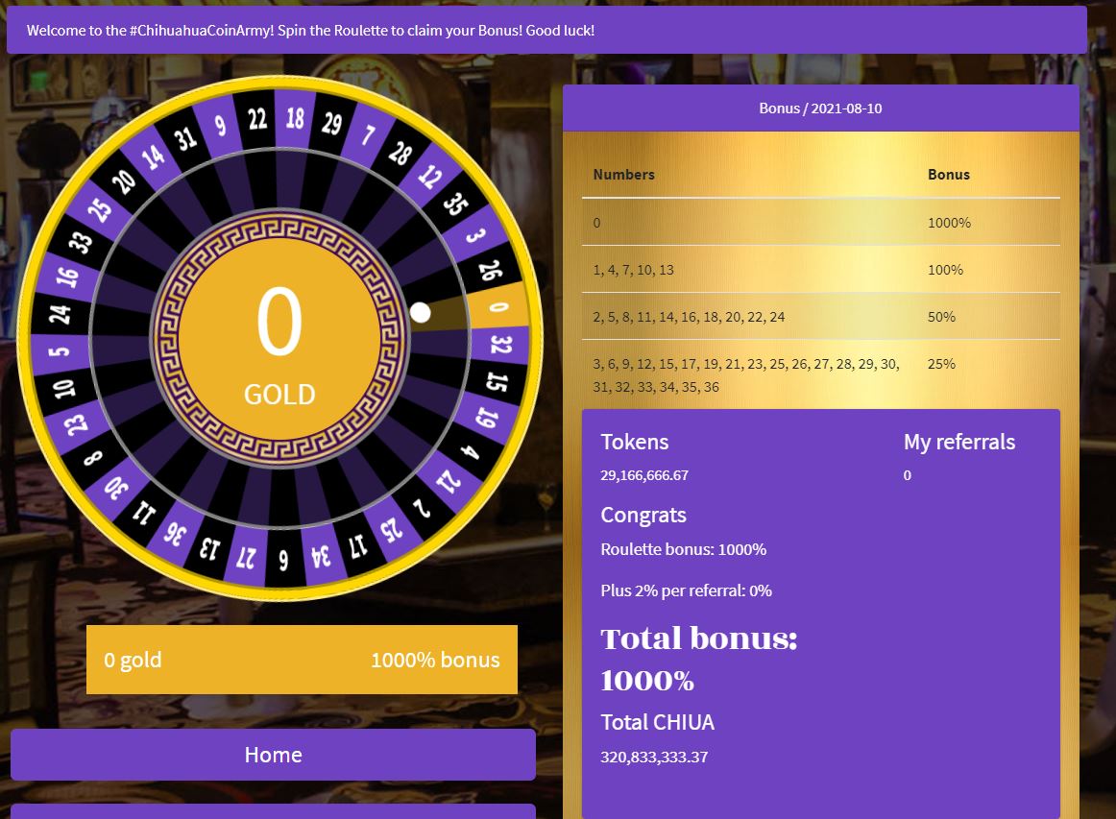Click the '0 gold' result label
Screen dimensions: 1116x819
pyautogui.click(x=133, y=660)
